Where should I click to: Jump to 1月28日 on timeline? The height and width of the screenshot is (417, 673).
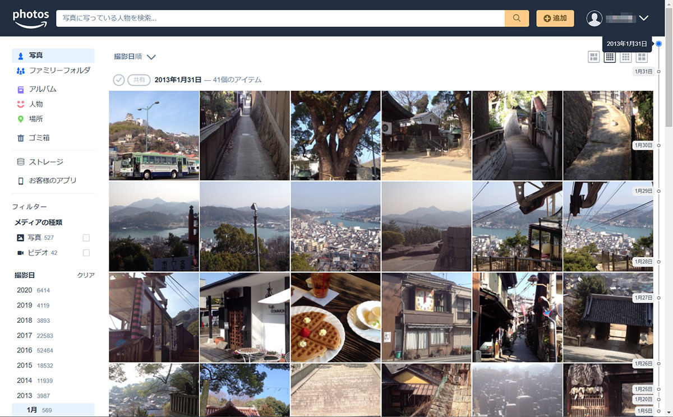[643, 262]
